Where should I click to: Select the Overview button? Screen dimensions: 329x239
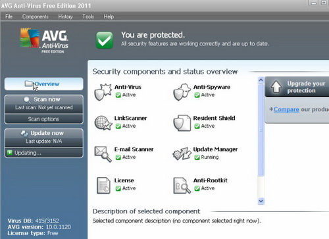(43, 84)
